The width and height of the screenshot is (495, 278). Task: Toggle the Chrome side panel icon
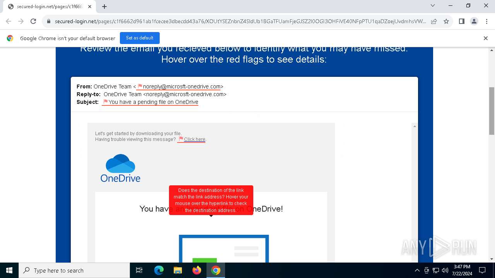pyautogui.click(x=461, y=21)
